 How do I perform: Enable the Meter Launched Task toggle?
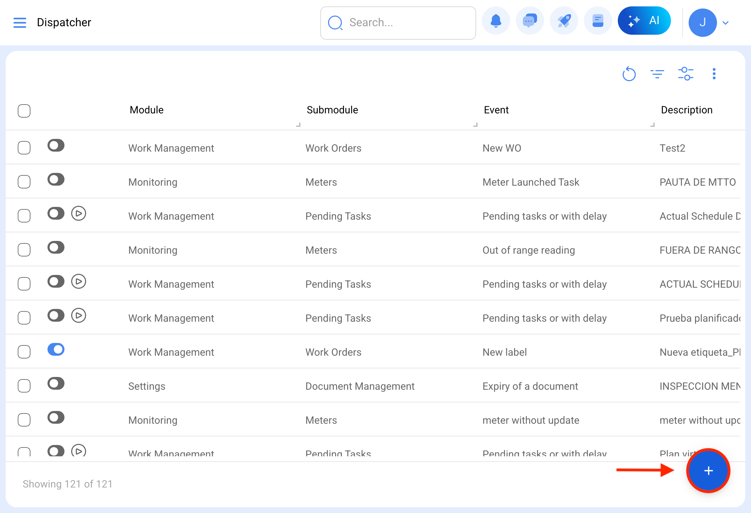pos(56,179)
